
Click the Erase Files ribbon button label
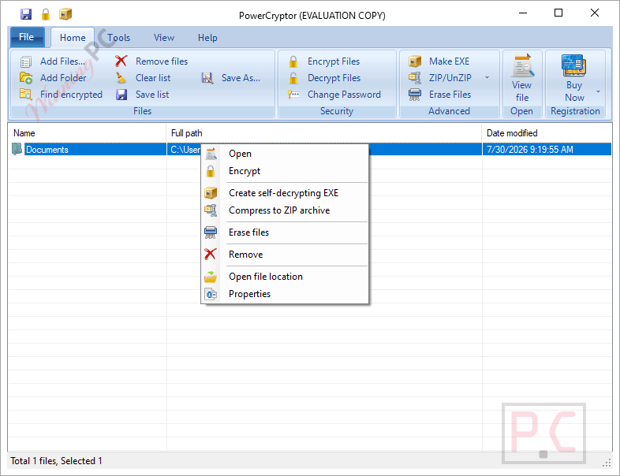coord(450,95)
